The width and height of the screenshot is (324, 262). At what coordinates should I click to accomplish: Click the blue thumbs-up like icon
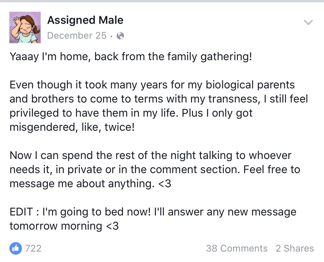16,248
